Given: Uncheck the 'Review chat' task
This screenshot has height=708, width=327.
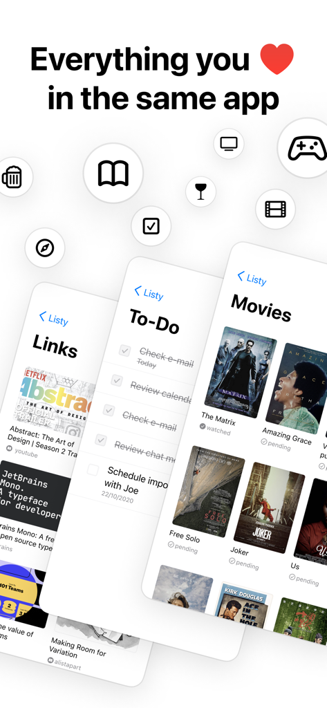Looking at the screenshot, I should click(101, 440).
